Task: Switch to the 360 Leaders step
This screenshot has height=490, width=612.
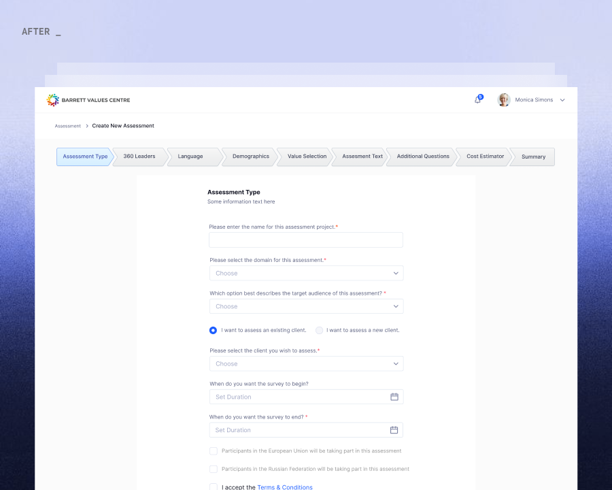Action: point(139,157)
